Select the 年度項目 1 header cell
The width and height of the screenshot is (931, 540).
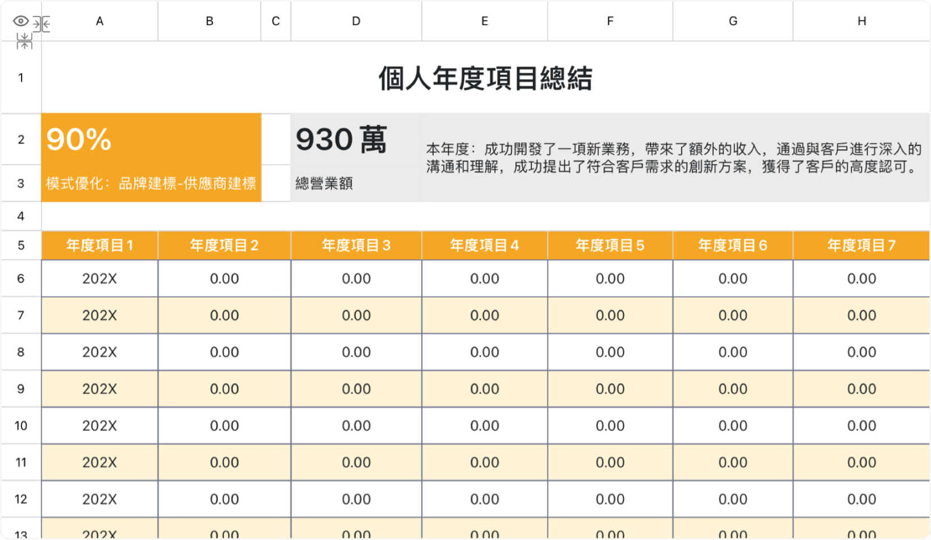click(x=99, y=246)
